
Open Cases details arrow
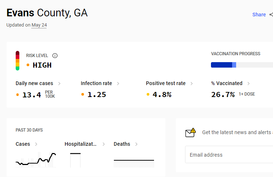coord(36,144)
